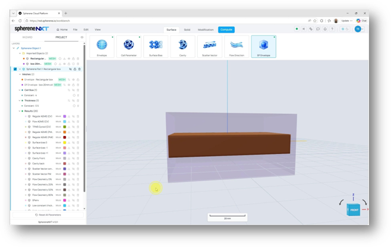
Task: Switch to the WIZARD tab
Action: [x=27, y=37]
